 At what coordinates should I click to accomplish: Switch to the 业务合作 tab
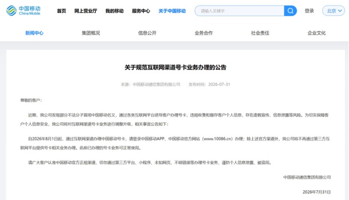(x=204, y=33)
